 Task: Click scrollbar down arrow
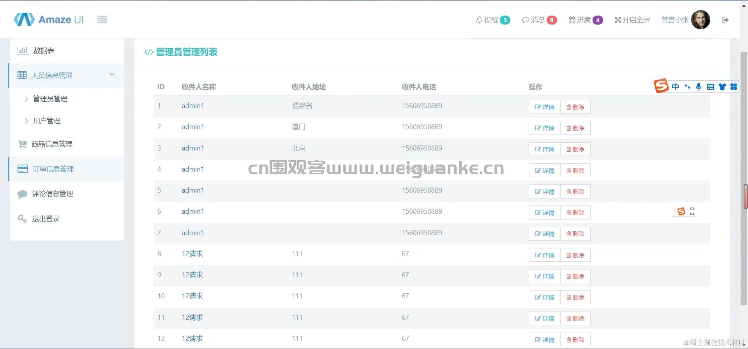[744, 345]
